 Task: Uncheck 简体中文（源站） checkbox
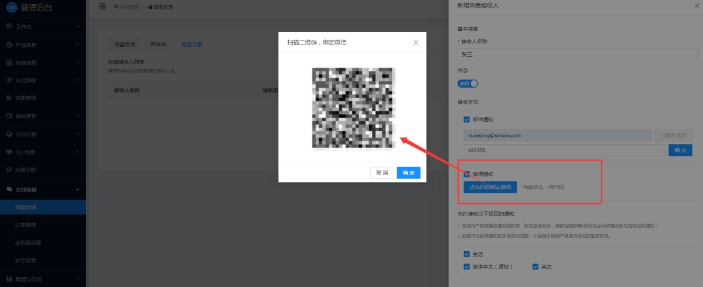click(467, 266)
